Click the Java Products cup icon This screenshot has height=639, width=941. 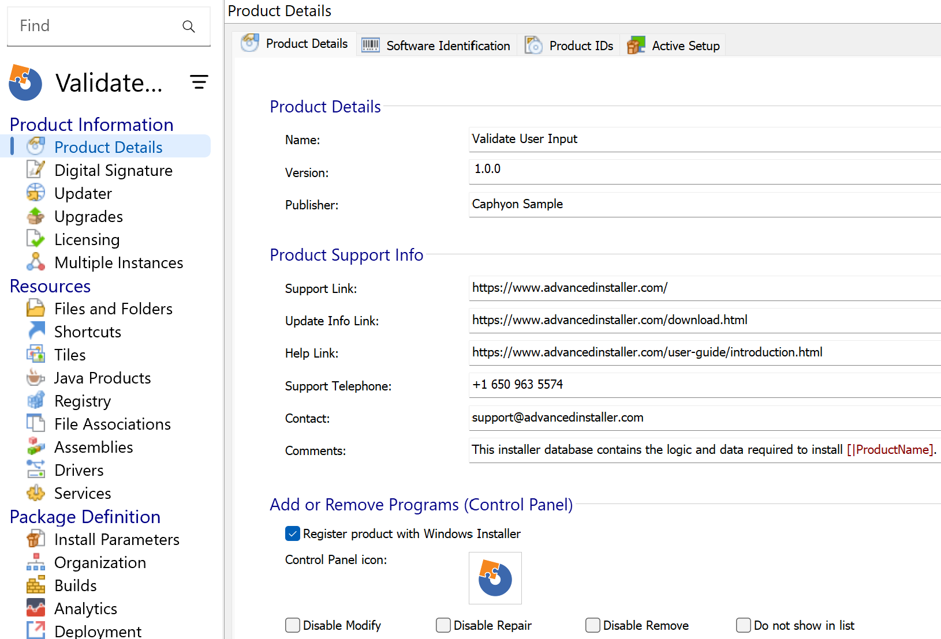point(36,377)
